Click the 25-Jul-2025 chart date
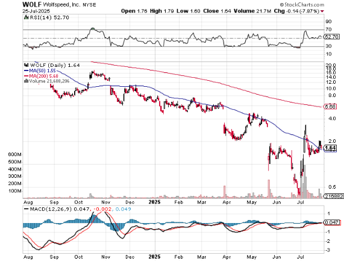Screen dimensions: 344x261 tap(36, 11)
